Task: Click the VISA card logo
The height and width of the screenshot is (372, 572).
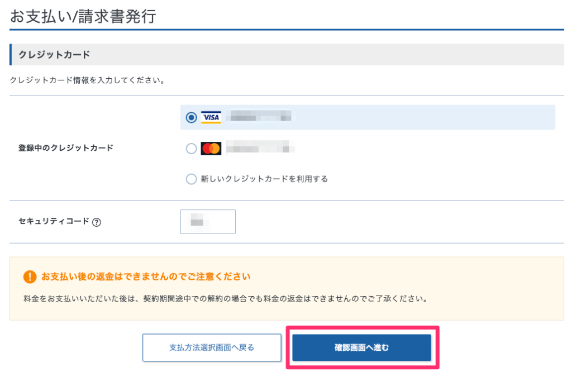Action: [x=211, y=117]
